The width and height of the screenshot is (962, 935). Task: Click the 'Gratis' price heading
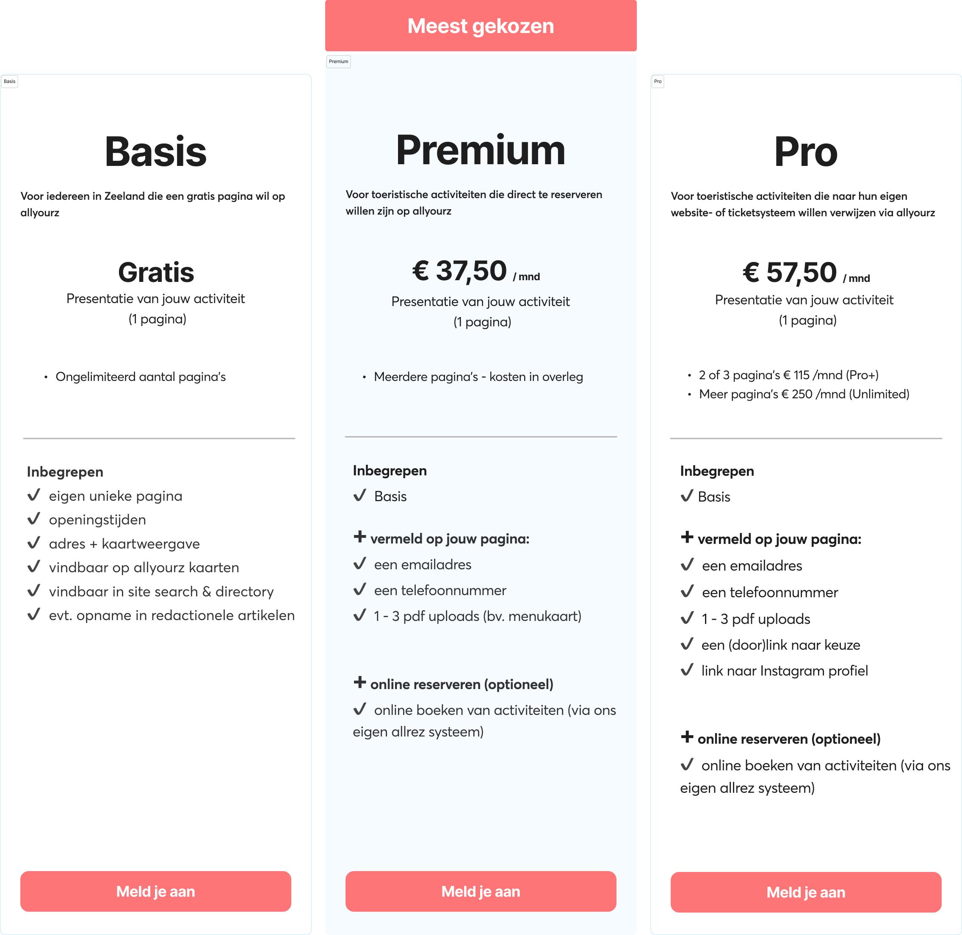156,273
